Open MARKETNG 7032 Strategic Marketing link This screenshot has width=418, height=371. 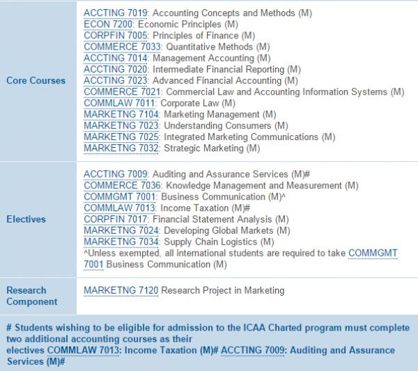[122, 149]
